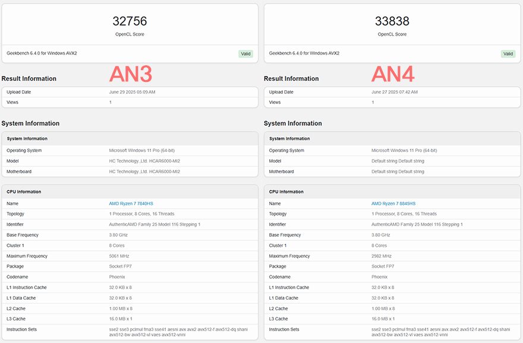Click the L3 Cache 16.0 MB x 1 value in the 8845HS result
Viewport: 523px width, 343px height.
[383, 319]
